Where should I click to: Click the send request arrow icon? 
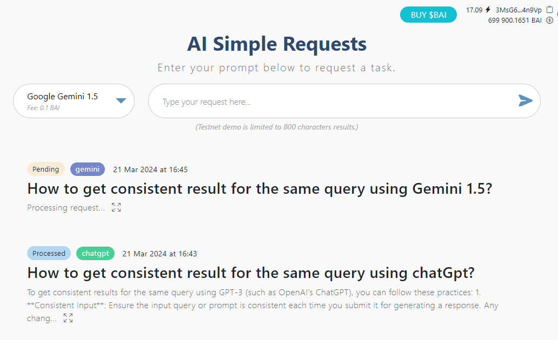tap(525, 100)
